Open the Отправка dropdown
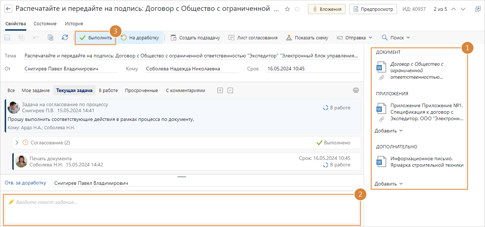485x227 pixels. 354,38
